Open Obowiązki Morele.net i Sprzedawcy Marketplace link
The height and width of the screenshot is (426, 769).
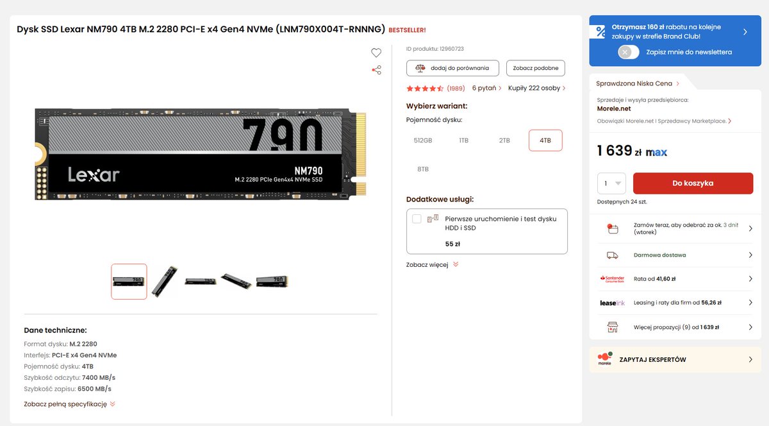click(x=664, y=121)
